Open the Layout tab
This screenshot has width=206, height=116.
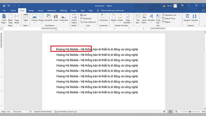point(41,11)
